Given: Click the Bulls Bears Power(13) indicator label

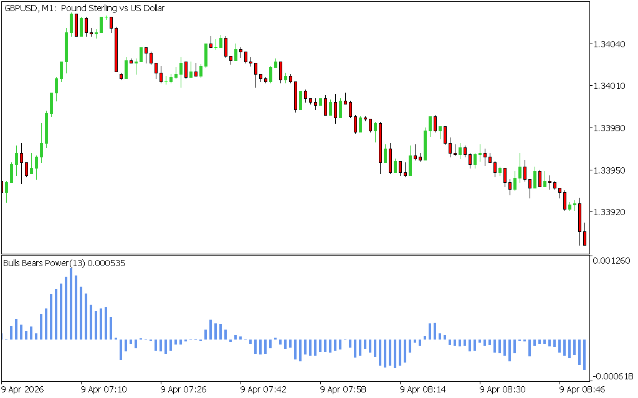Looking at the screenshot, I should pos(64,263).
